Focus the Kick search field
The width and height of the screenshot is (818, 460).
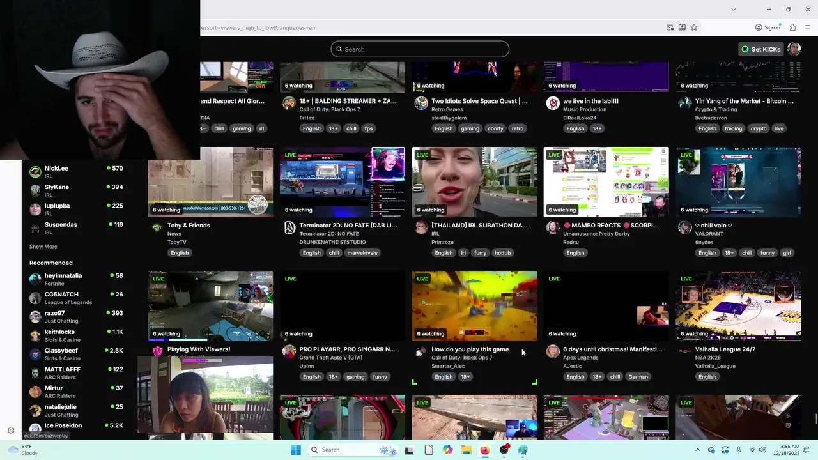coord(420,49)
